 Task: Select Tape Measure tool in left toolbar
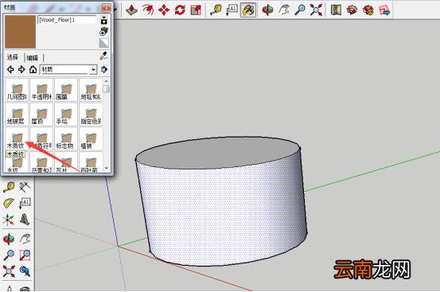(x=9, y=187)
